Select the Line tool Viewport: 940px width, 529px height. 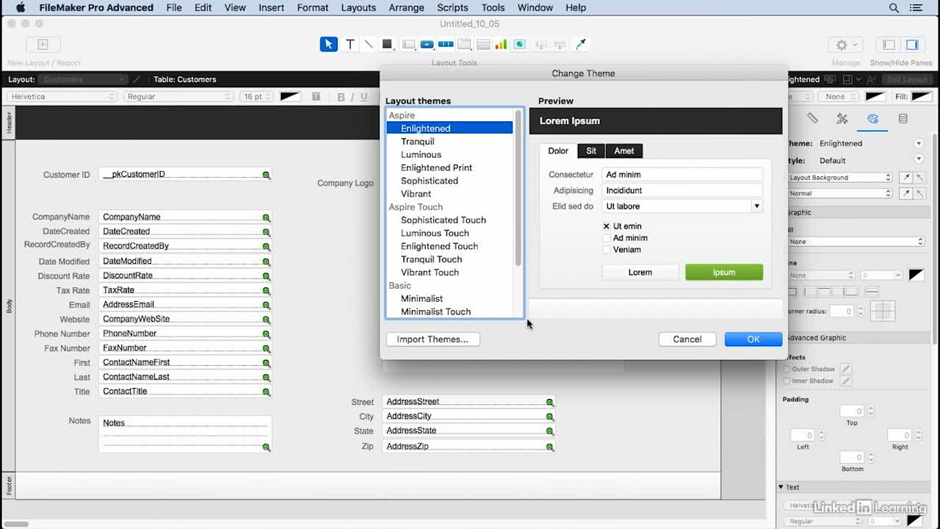point(369,44)
